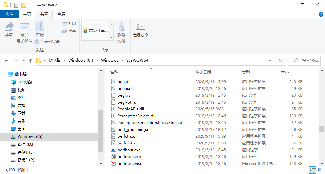Select perfhost.exe application icon
The image size is (325, 174).
113,150
